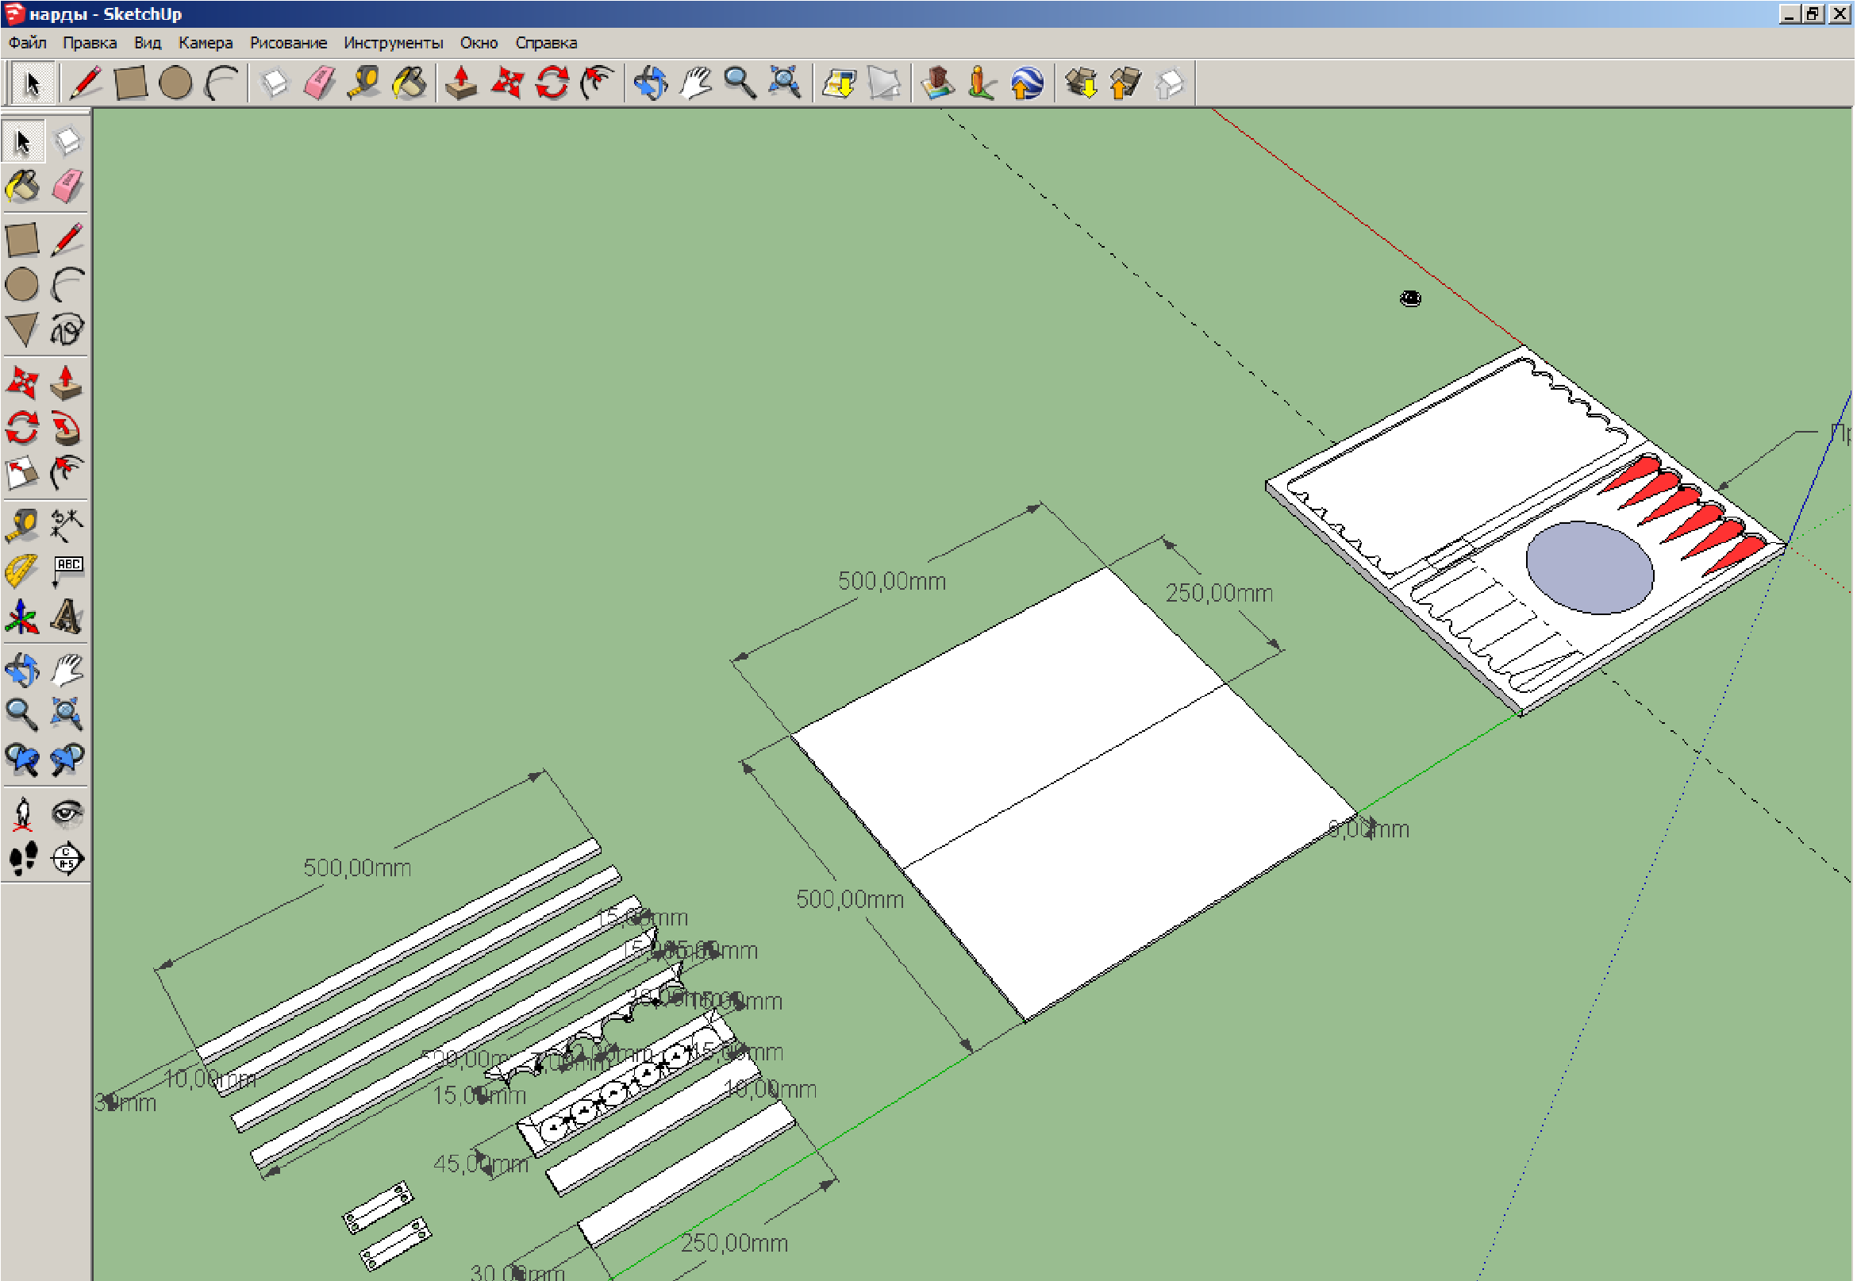Screen dimensions: 1857x1281
Task: Click Previous view icon in the left palette
Action: coord(22,760)
